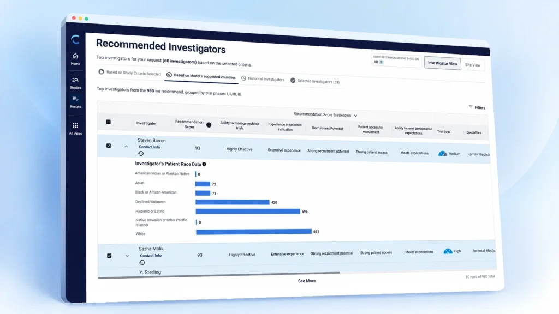This screenshot has height=314, width=559.
Task: Click Meets expectations in Steven Barron's row
Action: pos(414,153)
